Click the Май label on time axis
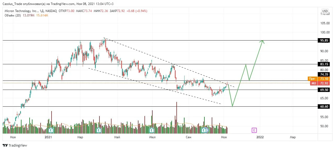This screenshot has width=335, height=150. click(118, 137)
